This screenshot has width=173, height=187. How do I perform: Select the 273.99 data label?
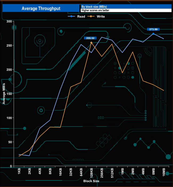[153, 29]
